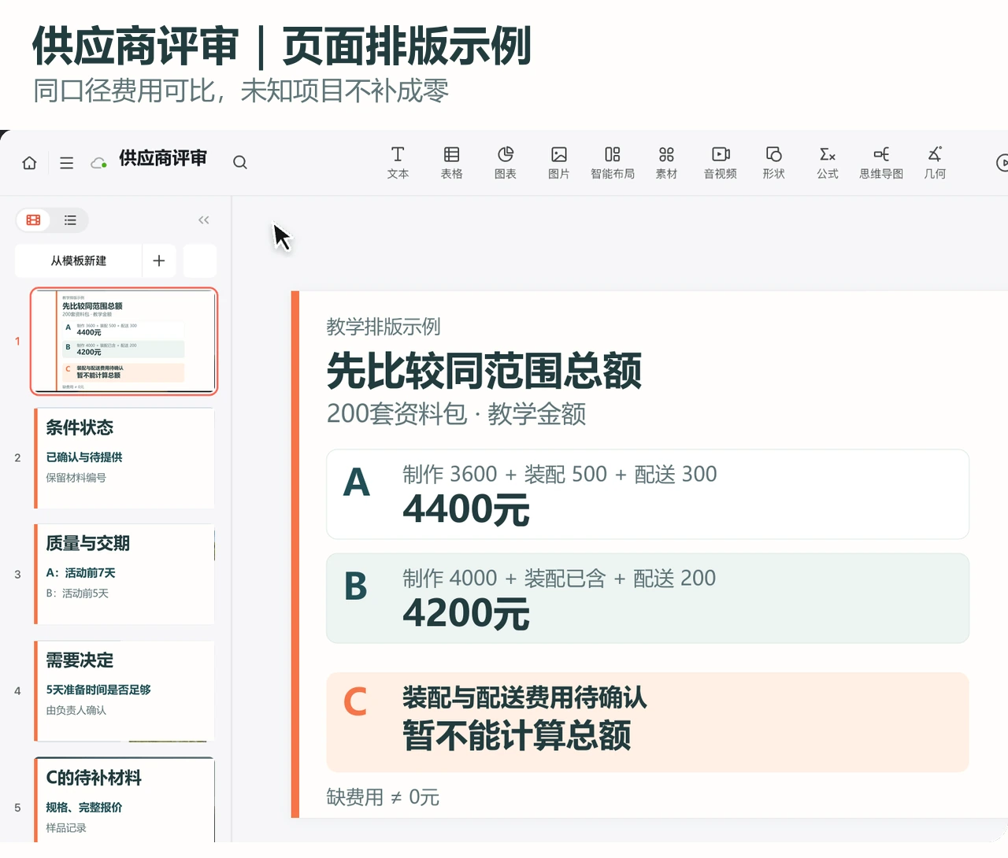Click the letter B in the green card
Screen dimensions: 1008x858
(356, 586)
